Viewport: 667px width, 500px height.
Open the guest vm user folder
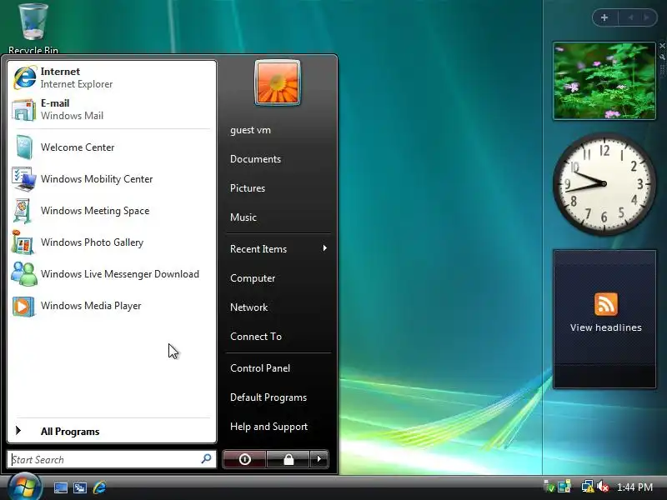[250, 130]
